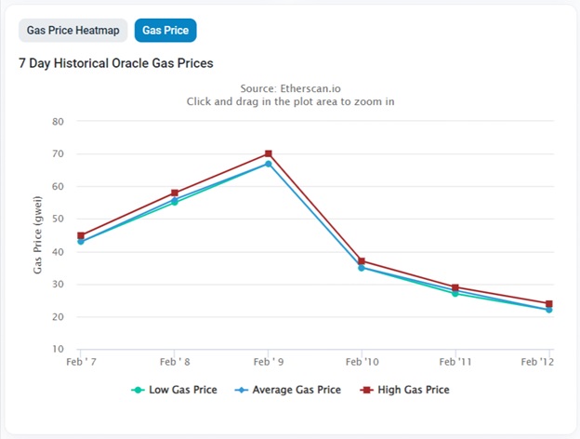580x439 pixels.
Task: Toggle the Low Gas Price legend series
Action: (174, 390)
